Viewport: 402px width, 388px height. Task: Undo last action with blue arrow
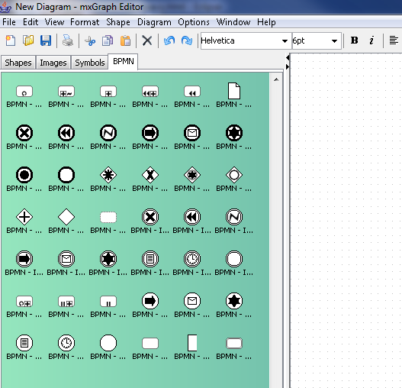pos(169,40)
